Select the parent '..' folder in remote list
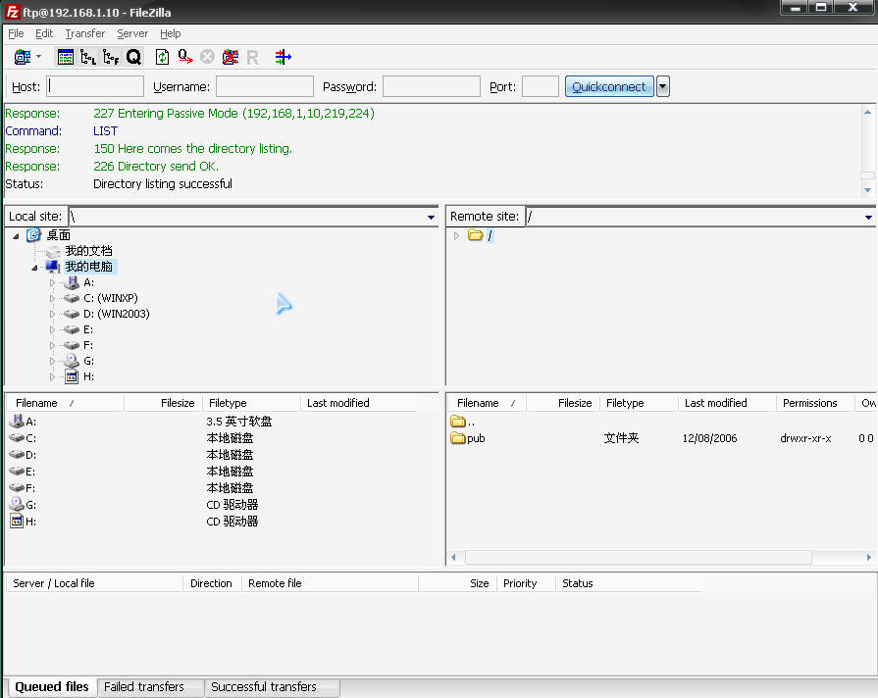This screenshot has width=878, height=698. click(463, 422)
